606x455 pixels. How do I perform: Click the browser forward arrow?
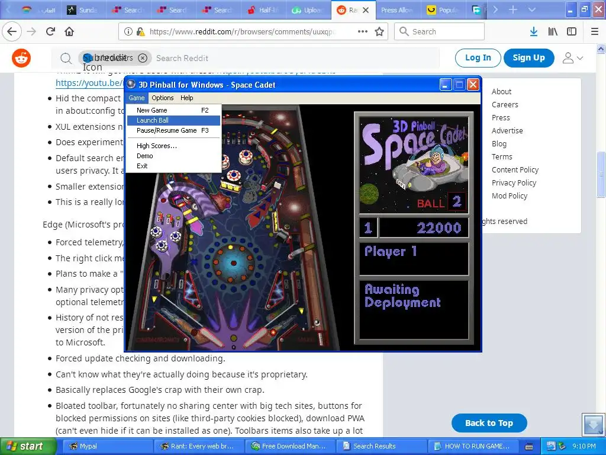coord(31,31)
